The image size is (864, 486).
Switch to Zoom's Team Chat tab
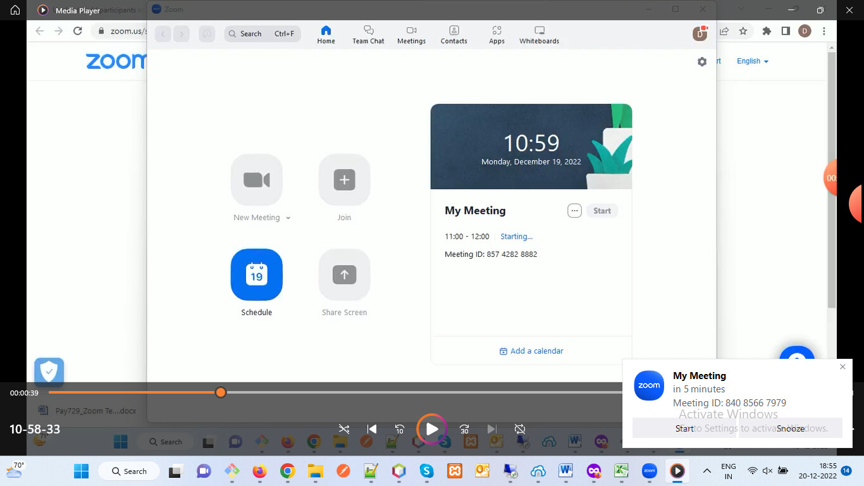[x=368, y=35]
